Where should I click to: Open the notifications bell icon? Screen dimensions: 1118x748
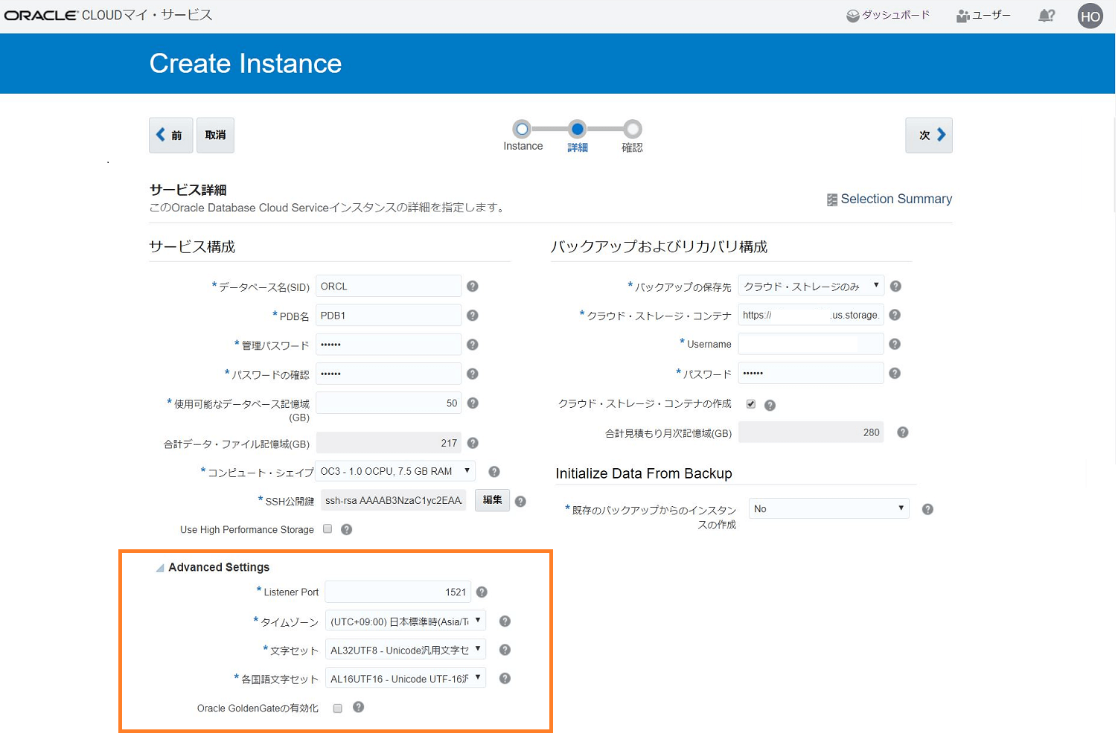coord(1047,15)
